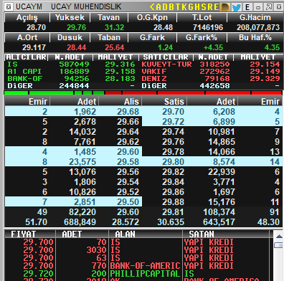Click the Tavan header
The width and height of the screenshot is (284, 281).
(x=109, y=17)
